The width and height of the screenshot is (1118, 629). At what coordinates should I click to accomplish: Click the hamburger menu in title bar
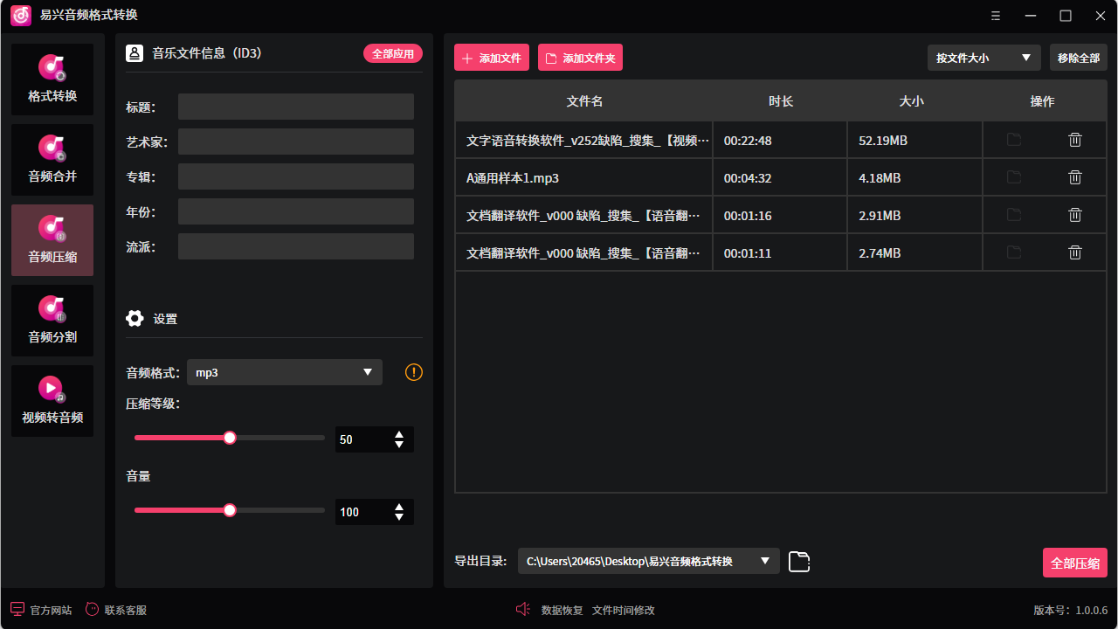coord(995,16)
